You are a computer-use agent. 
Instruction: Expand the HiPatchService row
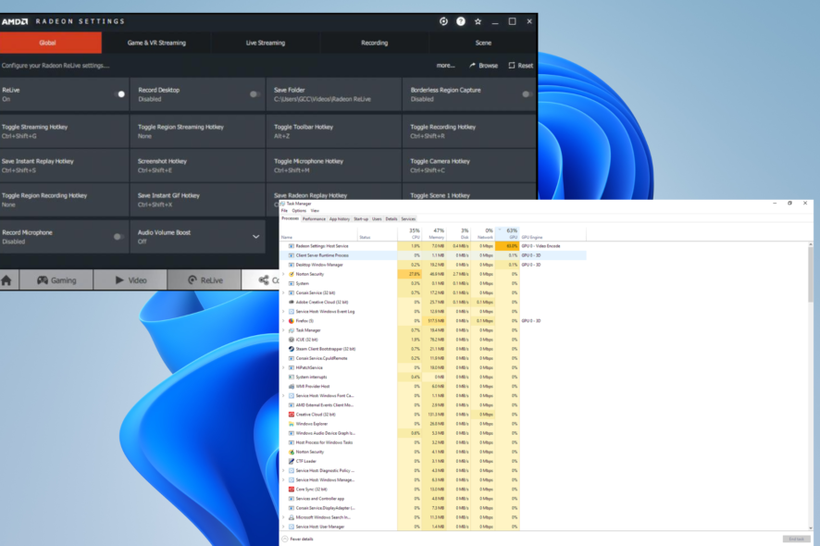[284, 367]
